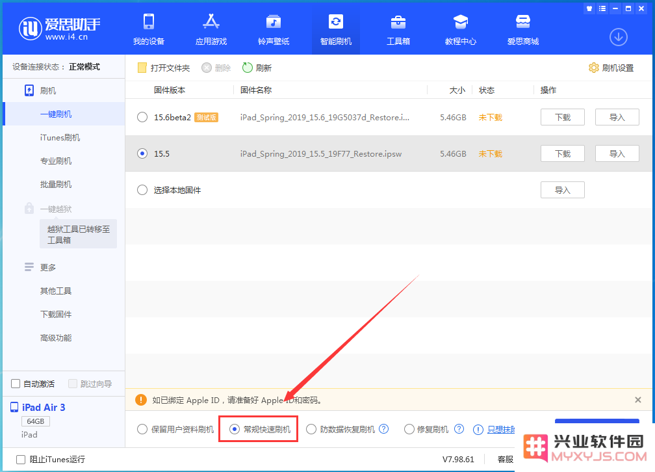This screenshot has height=472, width=655.
Task: Import firmware for 15.5 row
Action: click(x=617, y=153)
